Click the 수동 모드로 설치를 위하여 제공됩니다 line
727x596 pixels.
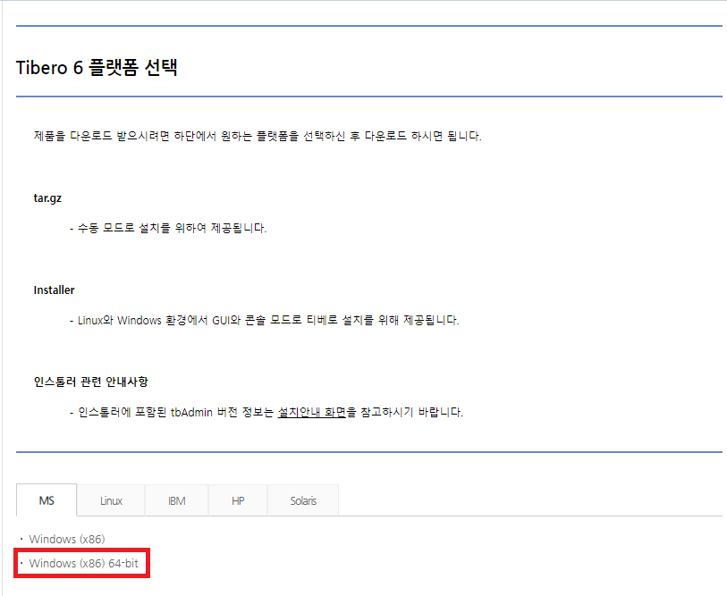pos(168,228)
